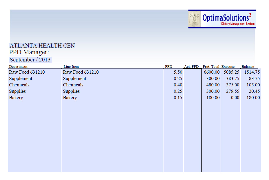Click the Act. PPD column header
This screenshot has height=180, width=269.
191,67
